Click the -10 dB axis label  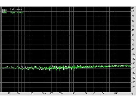tap(132, 11)
